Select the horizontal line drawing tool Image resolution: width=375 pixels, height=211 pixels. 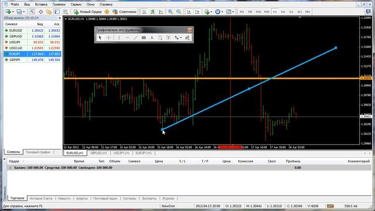click(x=127, y=38)
